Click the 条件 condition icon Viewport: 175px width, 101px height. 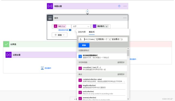(x=50, y=18)
